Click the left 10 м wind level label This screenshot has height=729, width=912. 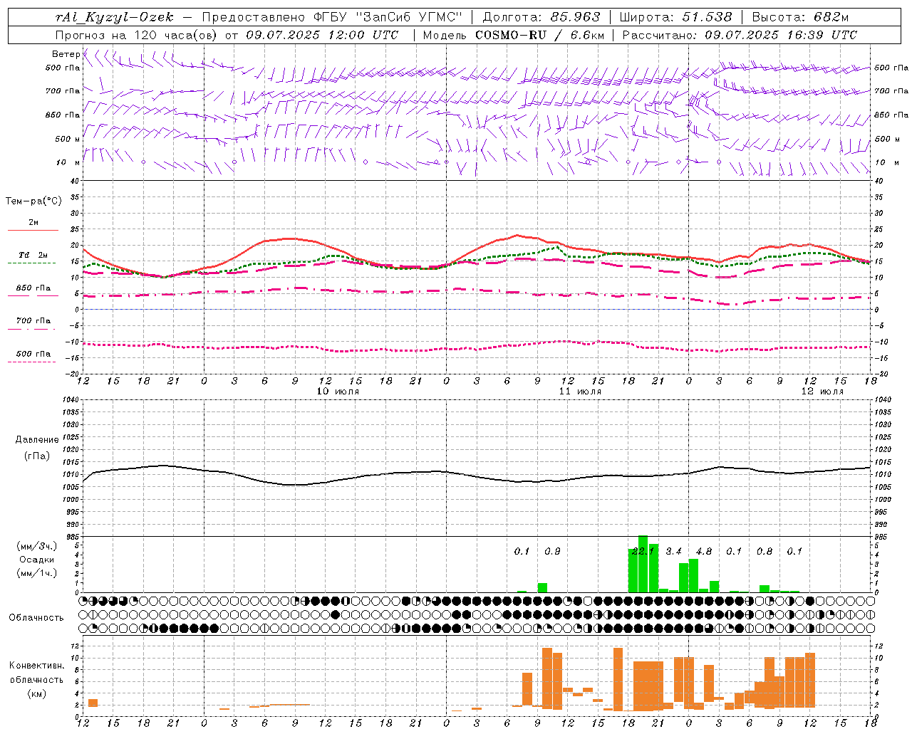[x=68, y=162]
